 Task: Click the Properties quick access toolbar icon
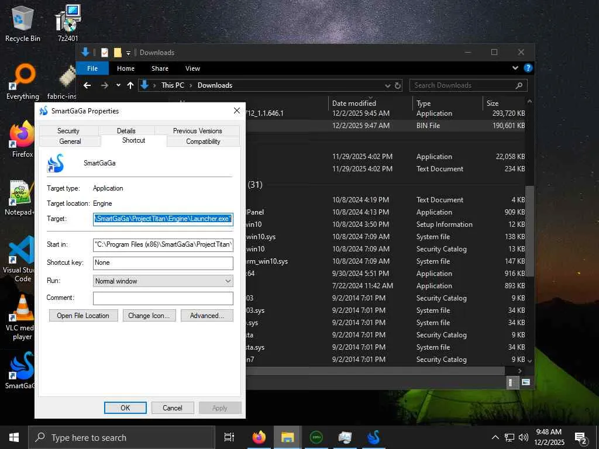point(104,52)
